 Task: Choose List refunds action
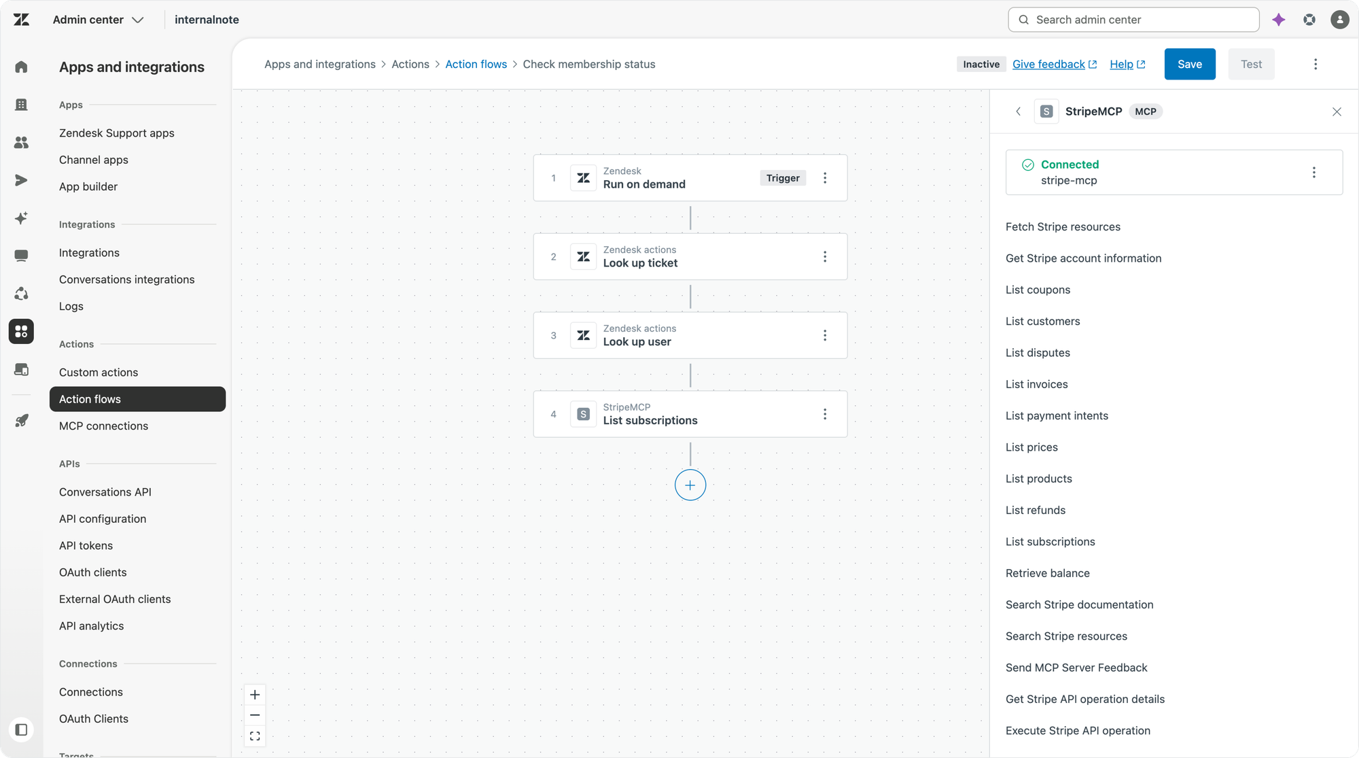pos(1036,511)
